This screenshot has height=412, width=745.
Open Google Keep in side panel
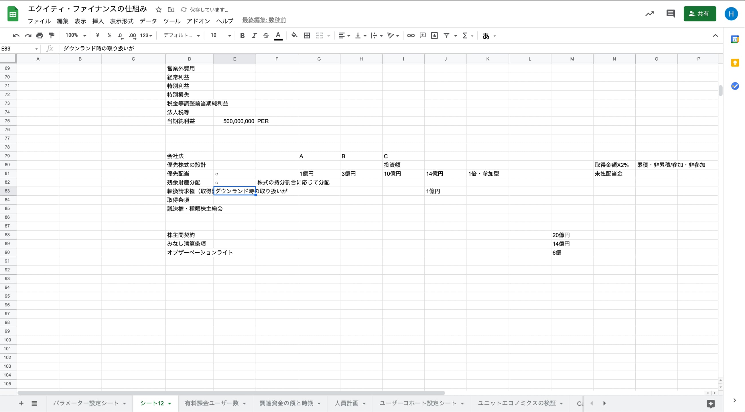coord(735,63)
